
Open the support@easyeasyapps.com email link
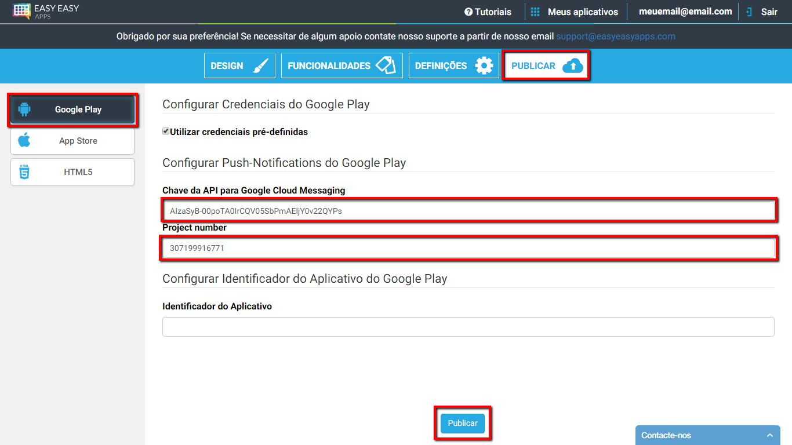pos(615,37)
